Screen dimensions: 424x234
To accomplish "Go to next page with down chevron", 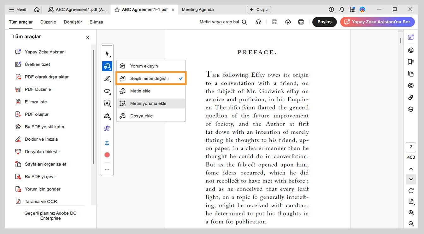I will pos(411,179).
